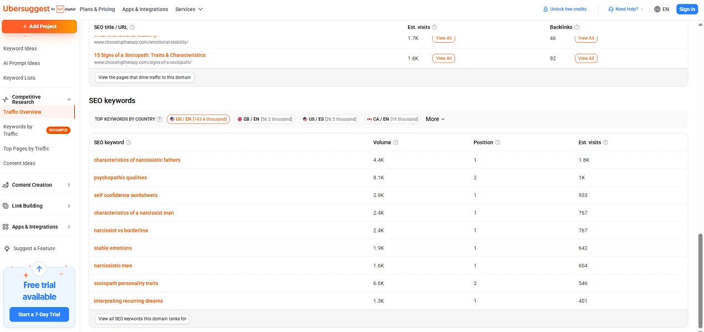Click the Suggest a Feature lightbulb icon

coord(7,248)
